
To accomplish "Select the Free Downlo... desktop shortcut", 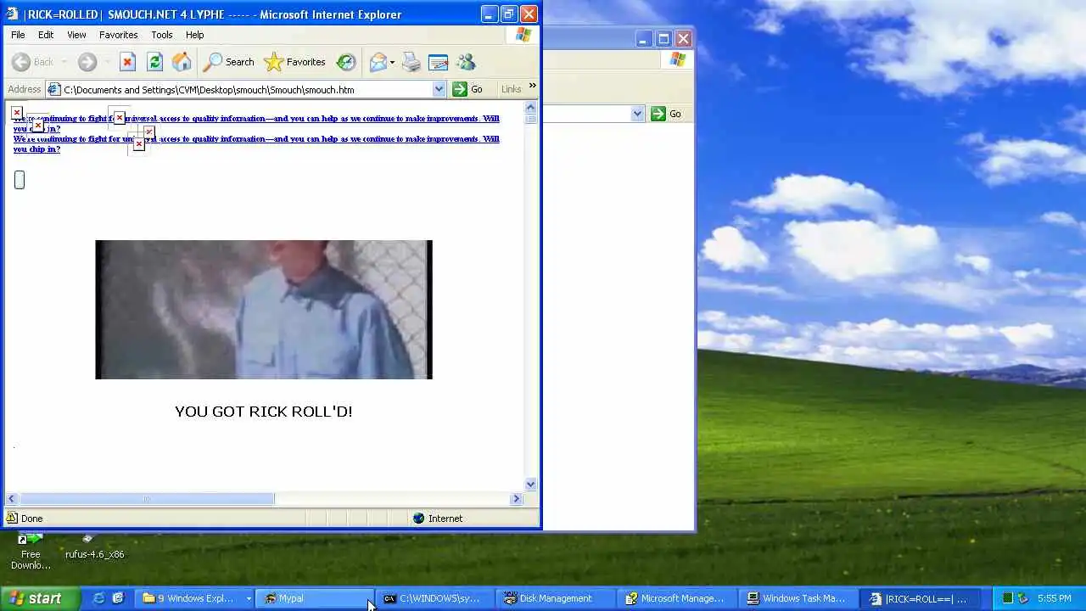I will 31,552.
